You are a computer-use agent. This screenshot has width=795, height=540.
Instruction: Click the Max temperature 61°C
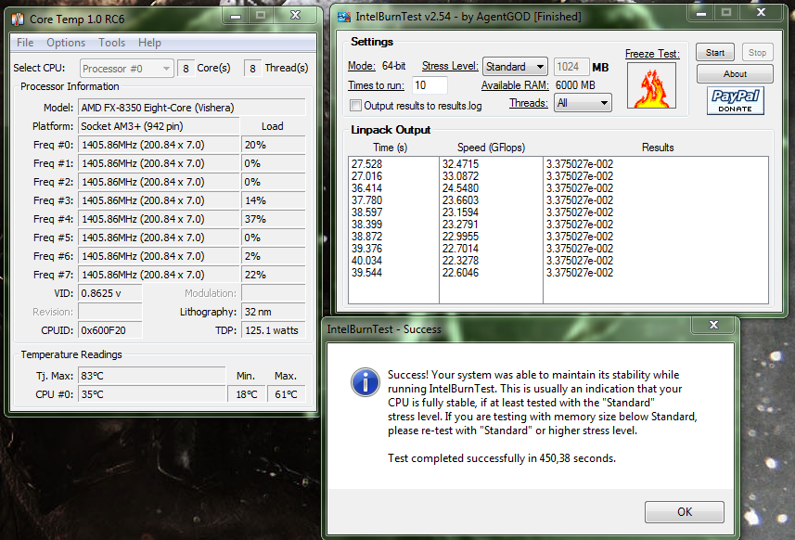click(x=286, y=394)
